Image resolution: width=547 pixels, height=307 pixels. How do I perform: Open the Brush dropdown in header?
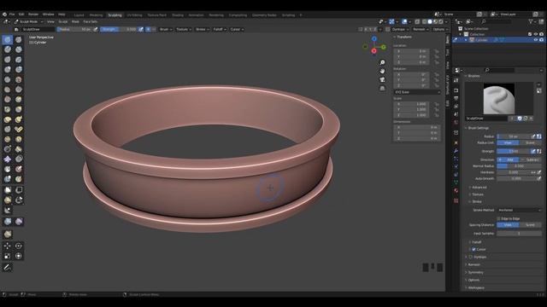pyautogui.click(x=166, y=30)
